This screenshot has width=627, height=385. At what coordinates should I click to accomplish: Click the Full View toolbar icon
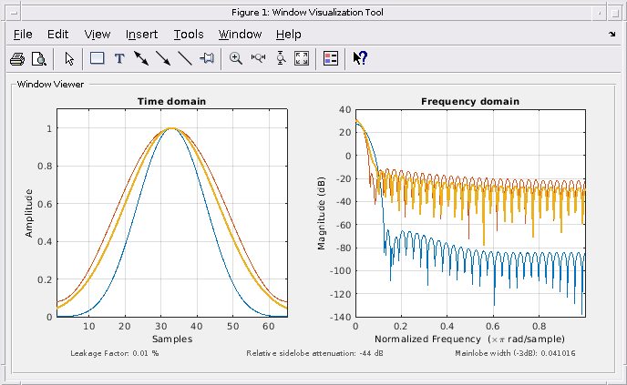point(302,58)
